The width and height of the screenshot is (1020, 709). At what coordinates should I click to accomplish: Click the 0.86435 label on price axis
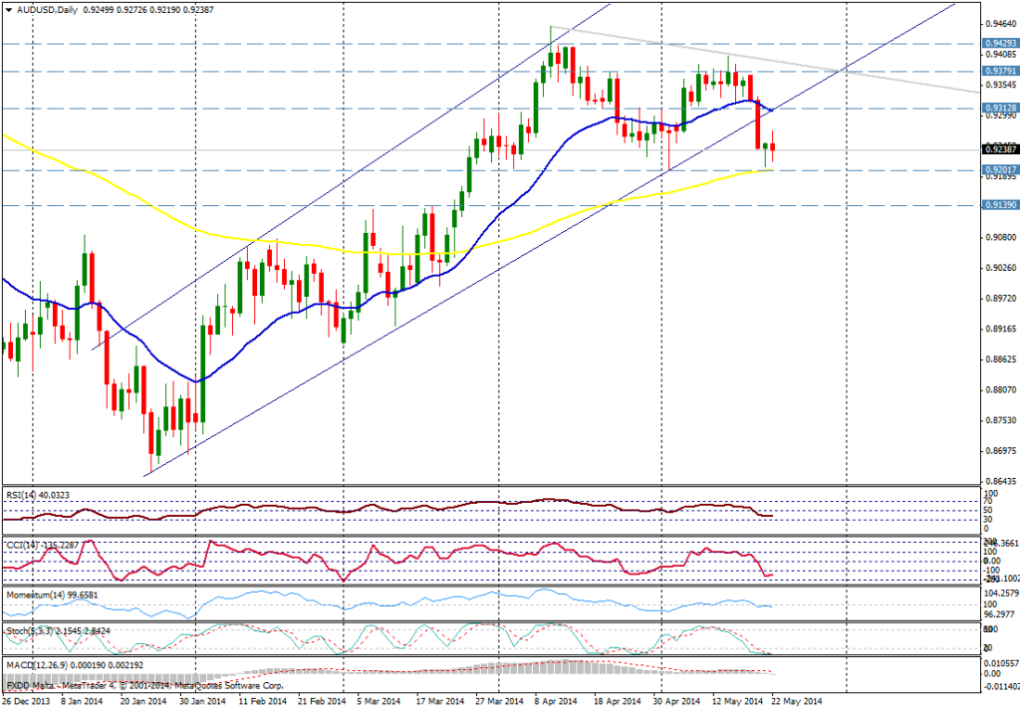(x=998, y=481)
